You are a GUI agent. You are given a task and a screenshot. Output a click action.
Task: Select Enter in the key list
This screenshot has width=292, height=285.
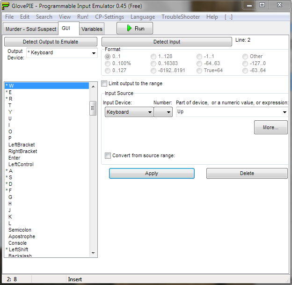point(47,158)
